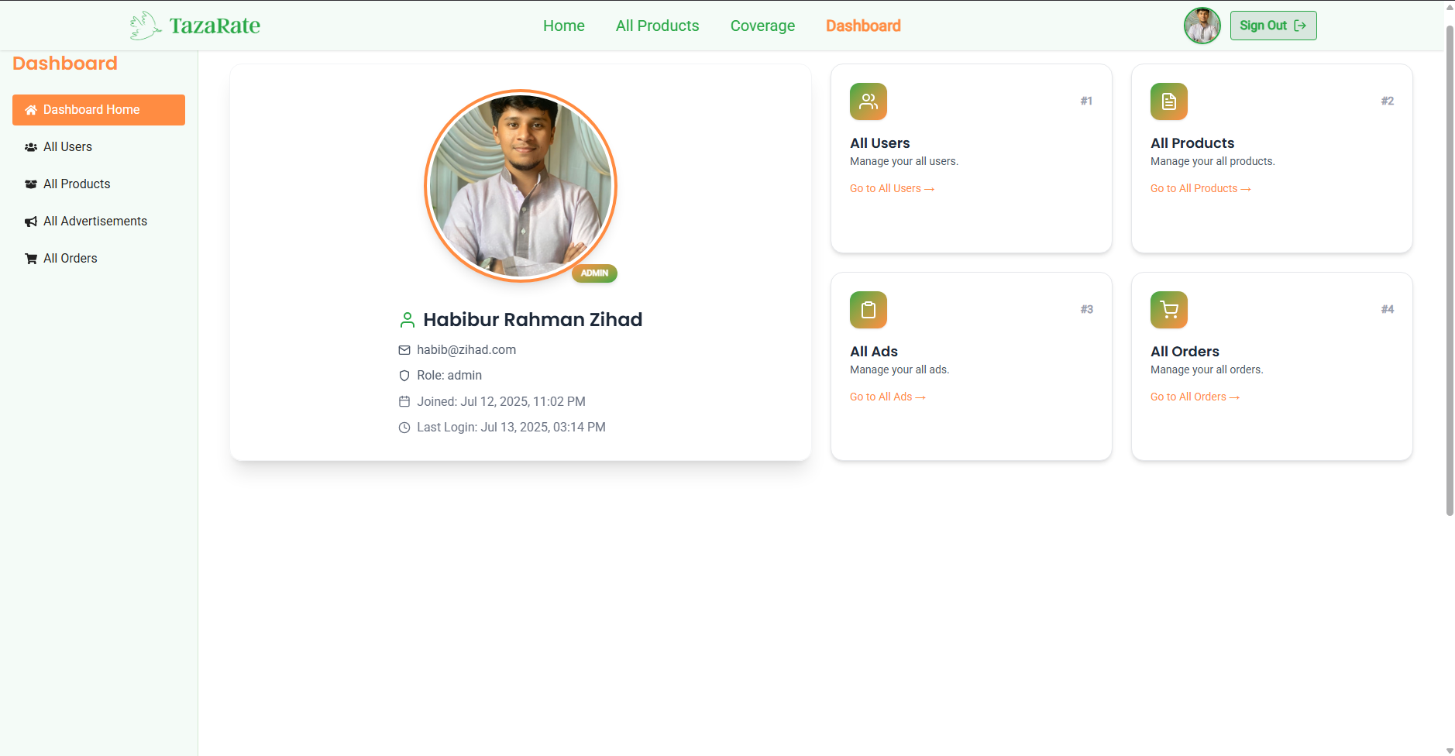Click the Last Login: Jul 13, 2025 text
Screen dimensions: 1455x756
511,428
